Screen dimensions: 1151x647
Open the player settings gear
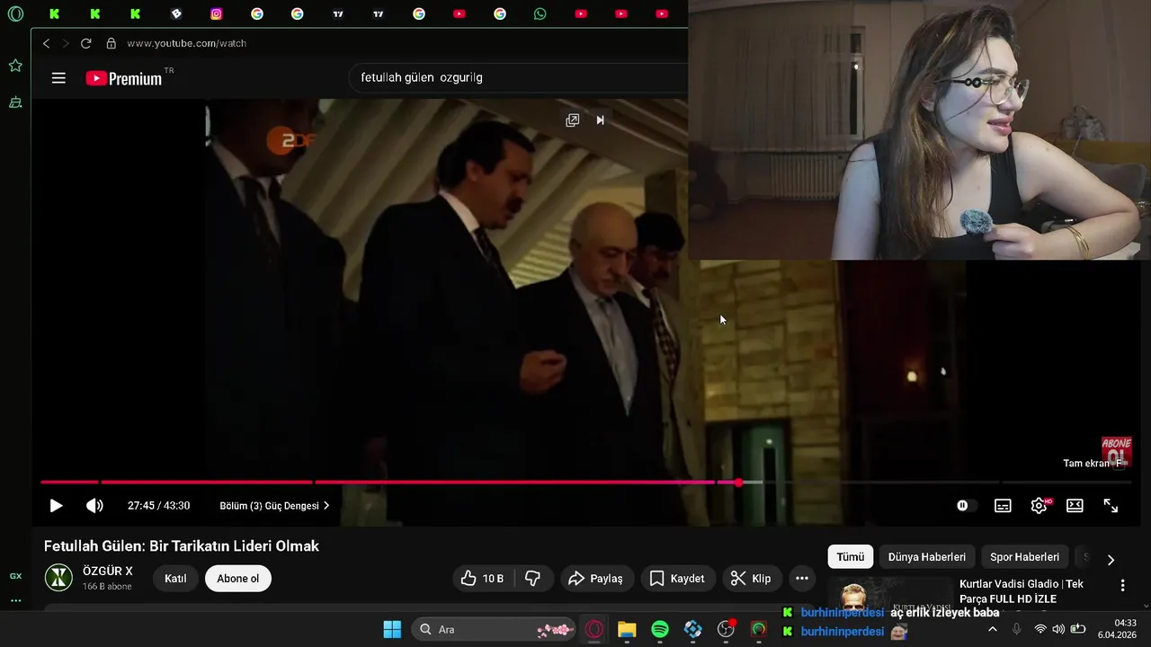tap(1039, 506)
